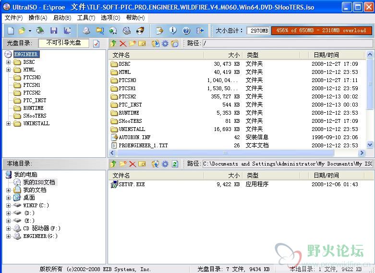This screenshot has height=273, width=375.
Task: Click the Help question mark icon
Action: 186,31
